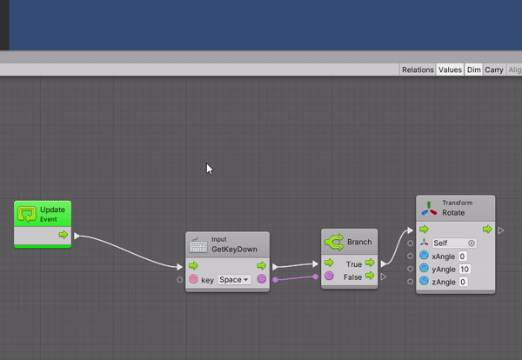Select the Update event loop icon
This screenshot has width=522, height=360.
(x=27, y=212)
